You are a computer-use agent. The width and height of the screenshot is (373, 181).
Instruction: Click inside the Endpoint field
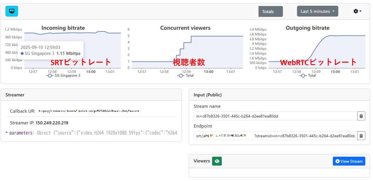pyautogui.click(x=275, y=136)
